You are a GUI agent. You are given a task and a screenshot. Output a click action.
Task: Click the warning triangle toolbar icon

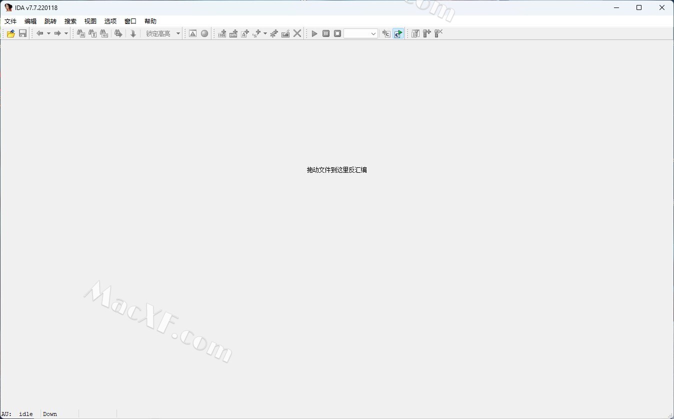click(x=193, y=33)
